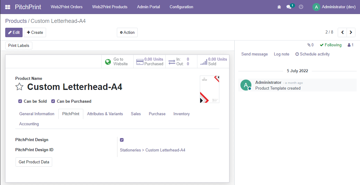Open the activities clock icon
This screenshot has height=185, width=360.
(301, 7)
